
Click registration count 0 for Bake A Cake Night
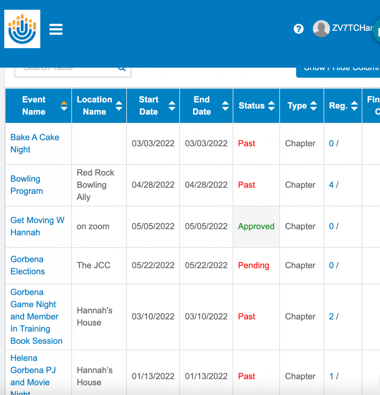[331, 143]
